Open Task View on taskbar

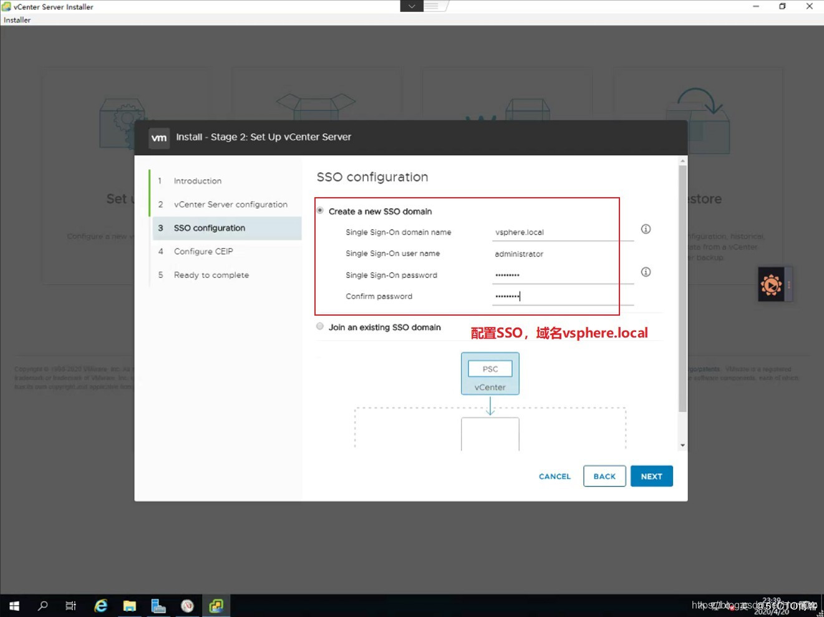70,606
